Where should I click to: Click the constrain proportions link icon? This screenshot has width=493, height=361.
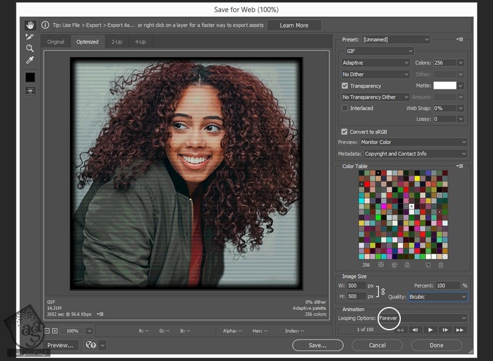pos(383,290)
